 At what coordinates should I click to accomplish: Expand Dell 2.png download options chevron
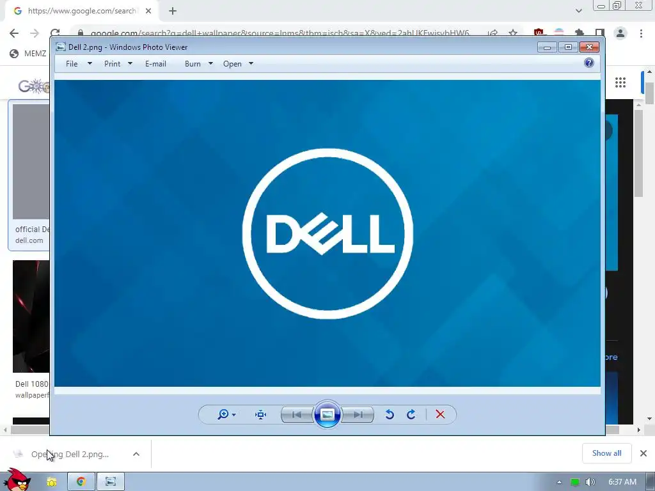(x=136, y=454)
